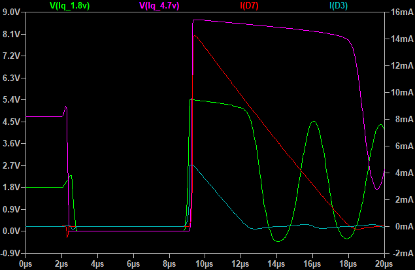Click the V(lq_1.8v) trace label
415x270 pixels.
pos(70,6)
